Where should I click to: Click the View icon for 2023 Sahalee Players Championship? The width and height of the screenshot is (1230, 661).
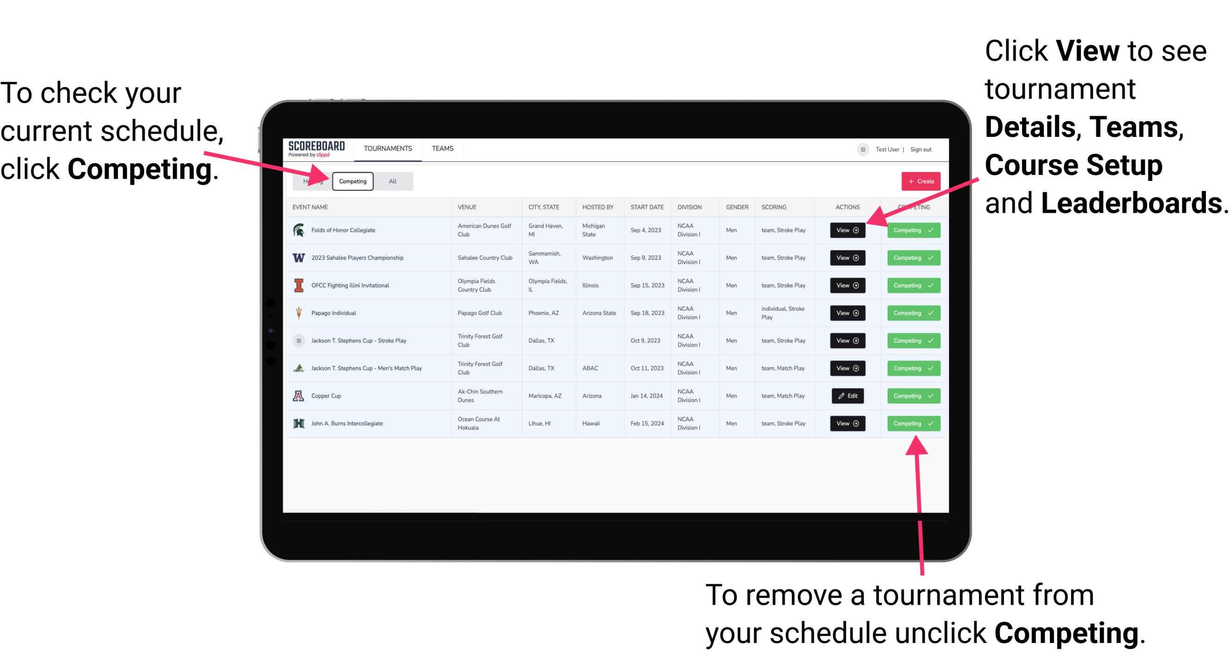pyautogui.click(x=847, y=257)
